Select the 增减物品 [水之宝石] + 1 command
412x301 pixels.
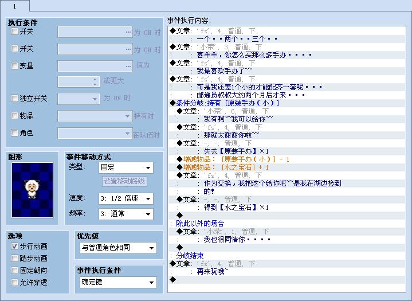pyautogui.click(x=287, y=167)
